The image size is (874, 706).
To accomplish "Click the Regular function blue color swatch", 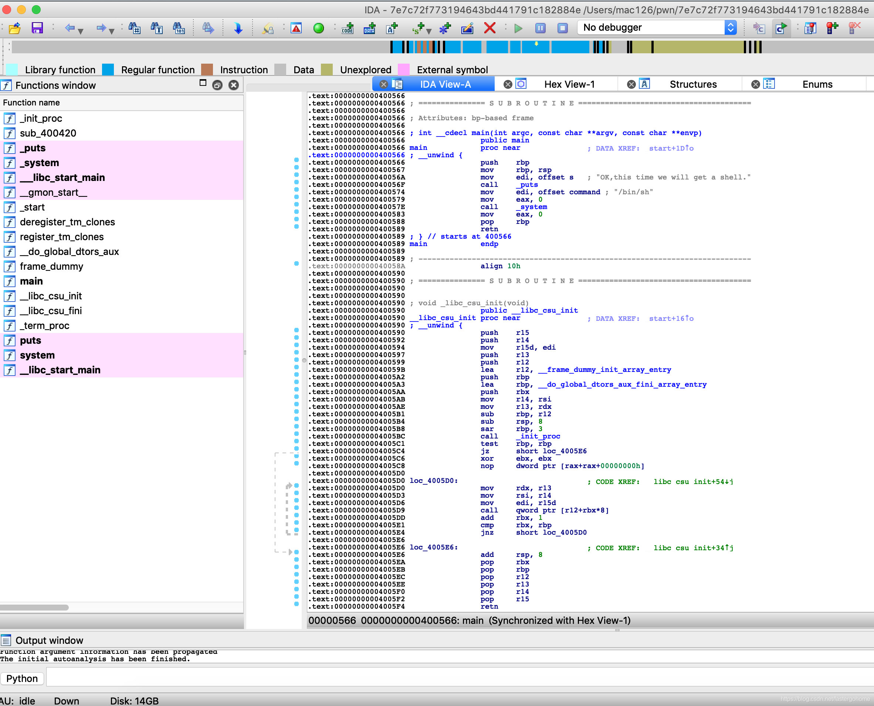I will [108, 70].
